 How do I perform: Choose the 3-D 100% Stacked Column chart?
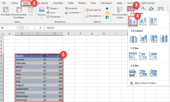pos(153,38)
